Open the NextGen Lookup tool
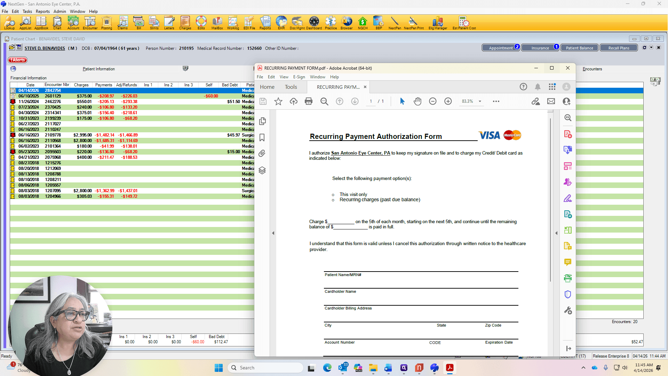668x376 pixels. click(9, 23)
